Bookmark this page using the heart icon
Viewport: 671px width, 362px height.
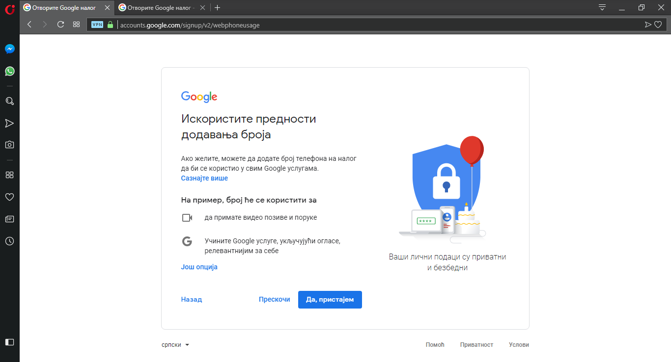[x=658, y=24]
